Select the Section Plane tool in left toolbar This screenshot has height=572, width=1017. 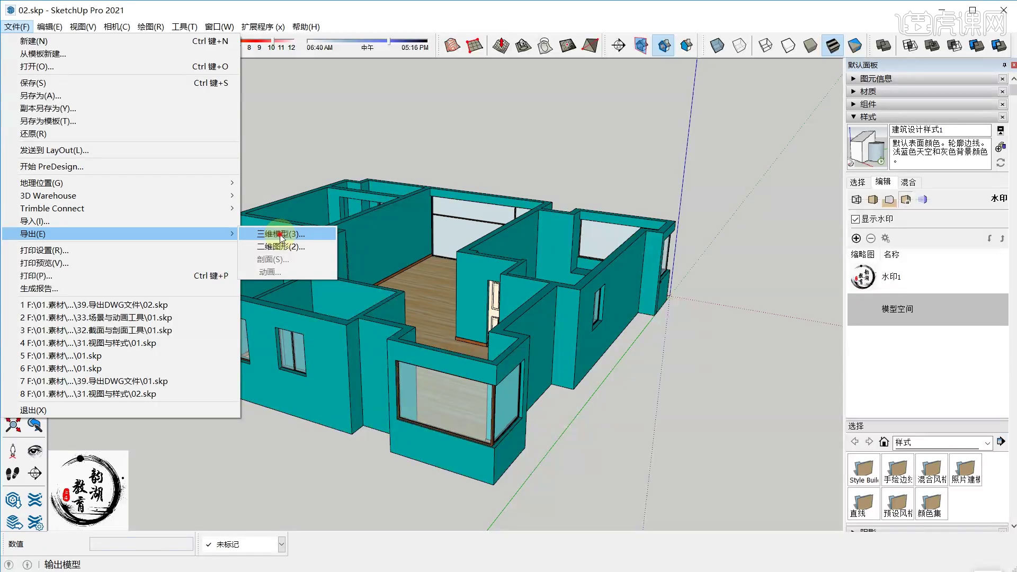coord(35,473)
